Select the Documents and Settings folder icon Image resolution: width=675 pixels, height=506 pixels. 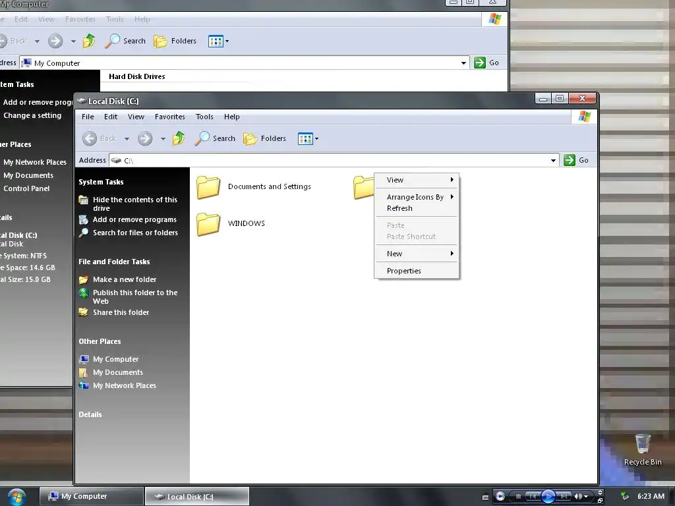(x=208, y=186)
